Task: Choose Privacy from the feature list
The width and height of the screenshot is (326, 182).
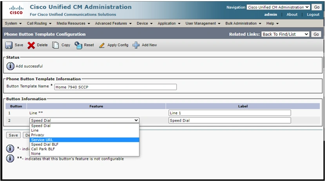Action: [84, 135]
